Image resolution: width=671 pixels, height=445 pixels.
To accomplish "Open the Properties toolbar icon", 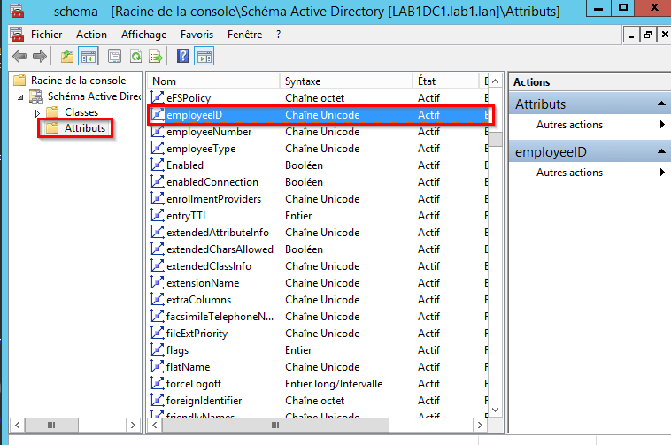I will pyautogui.click(x=114, y=56).
